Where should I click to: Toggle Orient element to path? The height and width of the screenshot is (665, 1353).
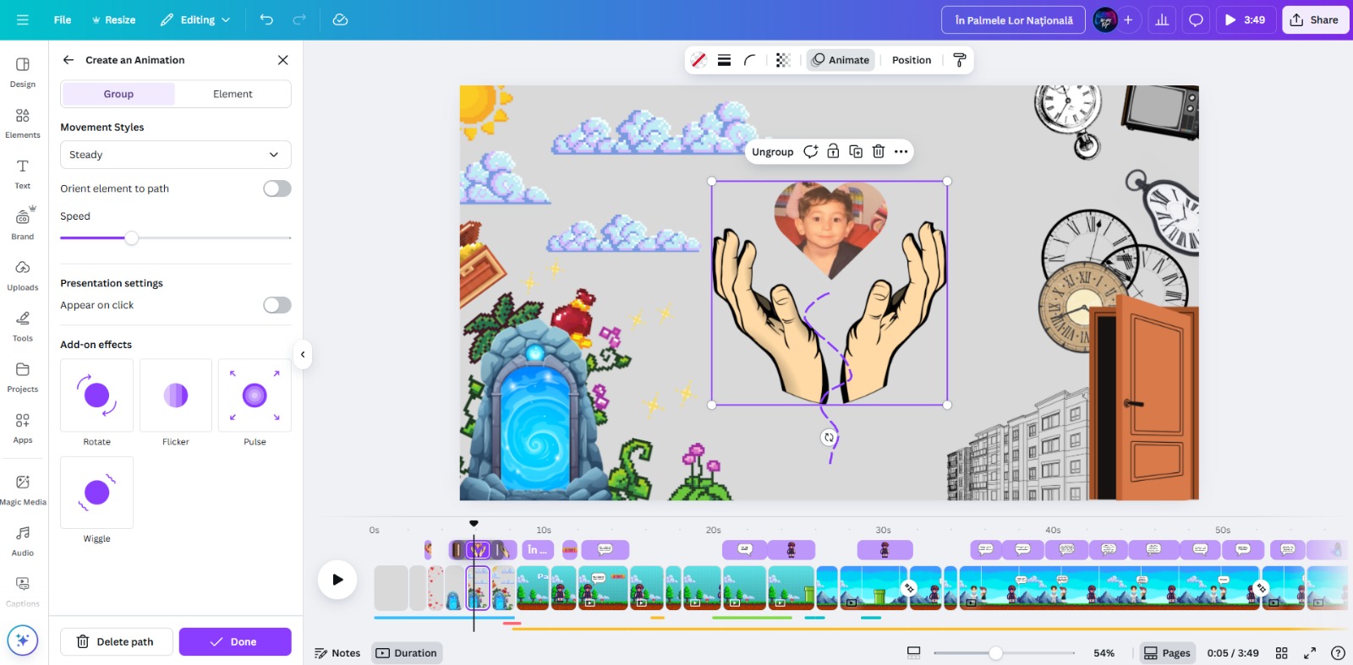[x=277, y=188]
